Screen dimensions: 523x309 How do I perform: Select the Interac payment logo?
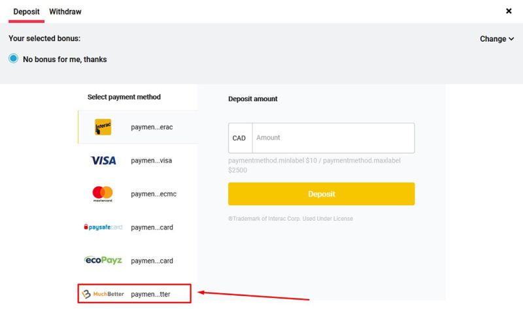tap(103, 127)
